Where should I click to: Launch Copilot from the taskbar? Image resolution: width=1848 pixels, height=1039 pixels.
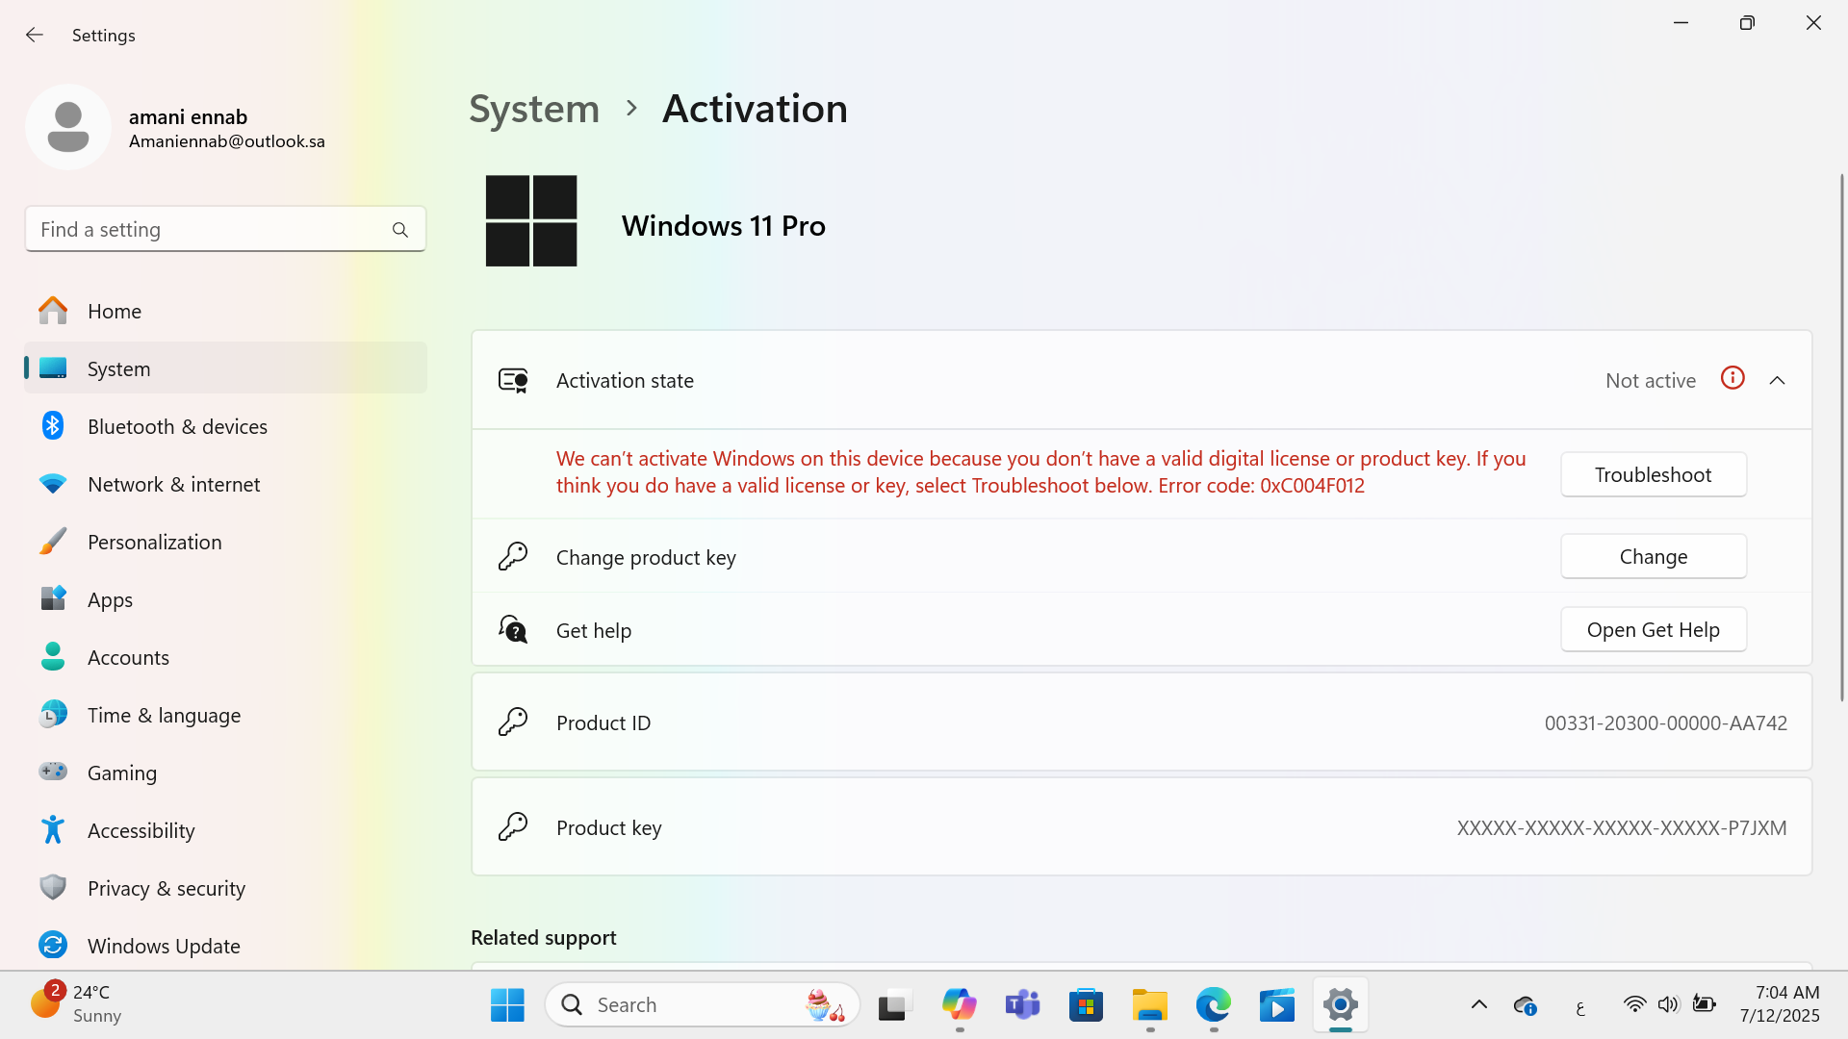[959, 1004]
